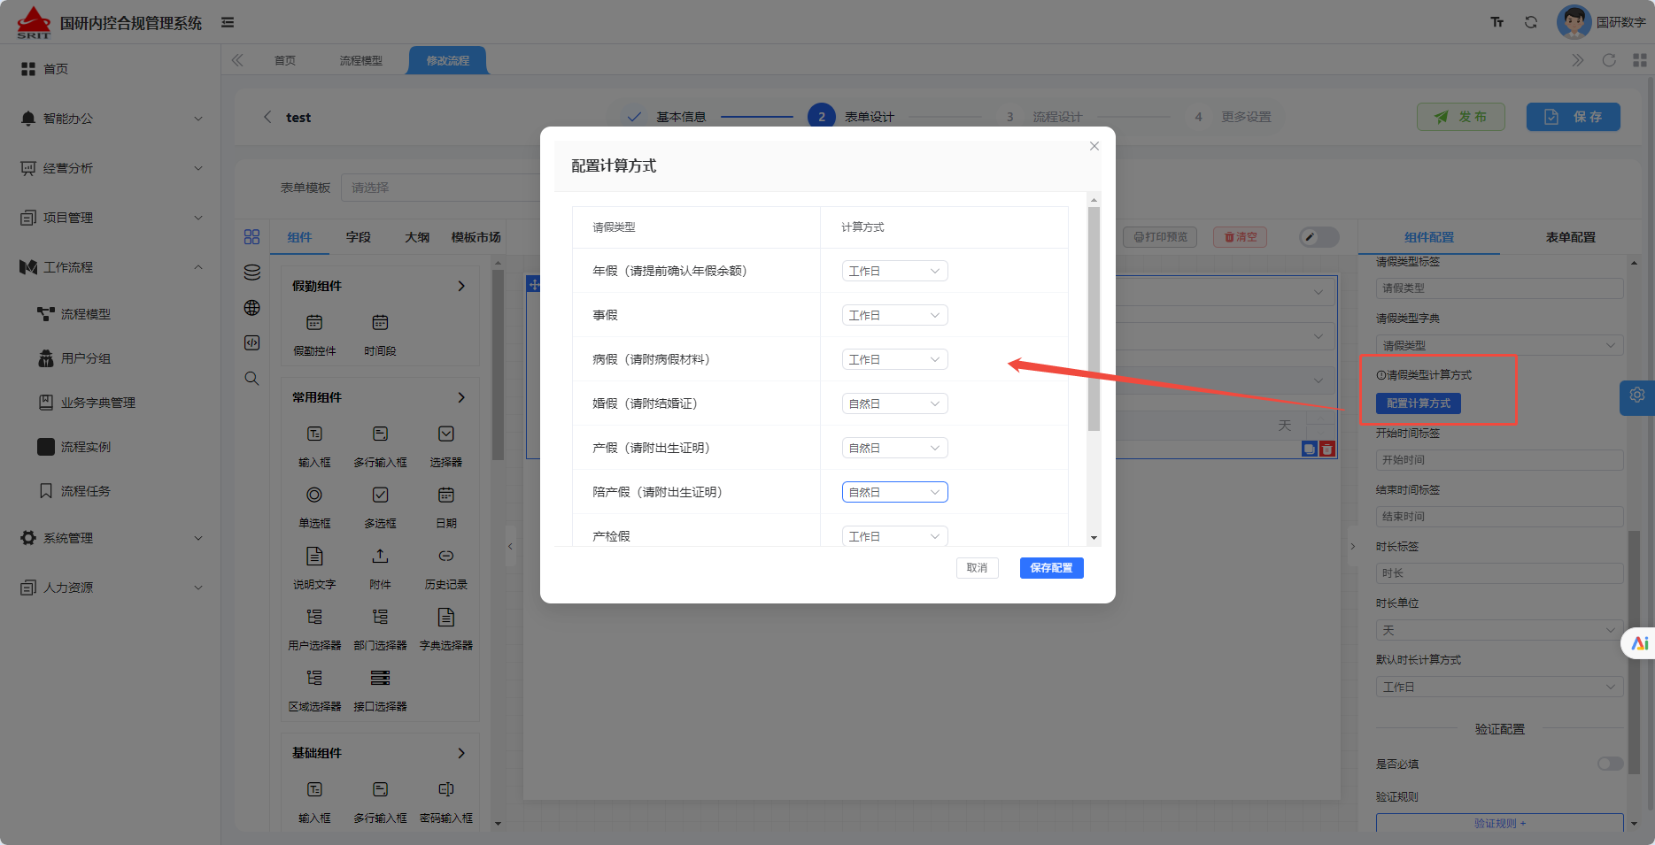Image resolution: width=1655 pixels, height=845 pixels.
Task: Open 婚假 calculation method dropdown
Action: 894,403
